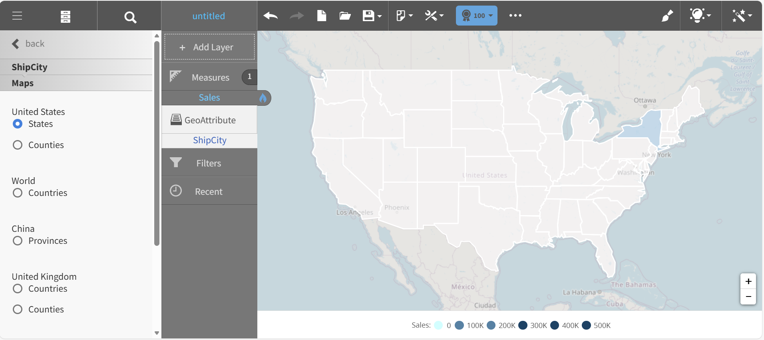The height and width of the screenshot is (340, 764).
Task: Click the Maps heading
Action: (x=23, y=83)
